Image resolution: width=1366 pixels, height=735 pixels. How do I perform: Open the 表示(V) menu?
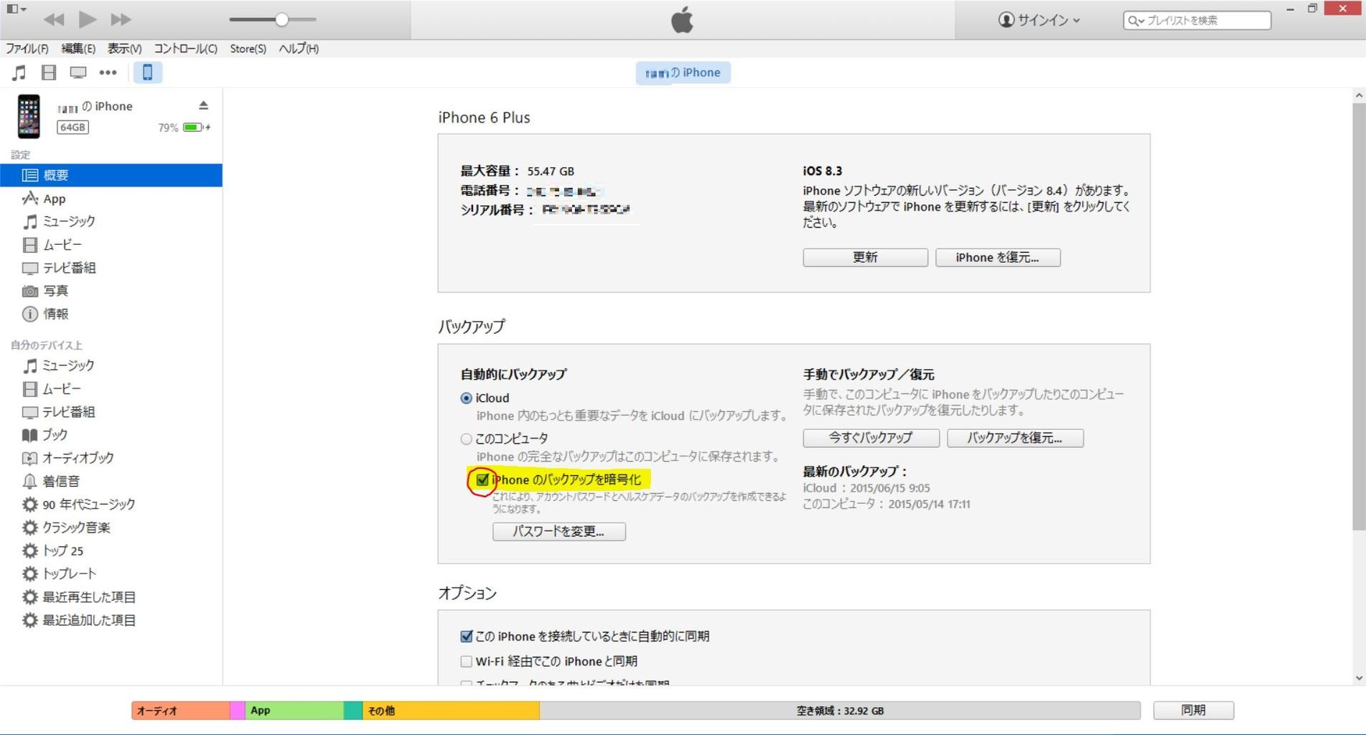[x=124, y=49]
